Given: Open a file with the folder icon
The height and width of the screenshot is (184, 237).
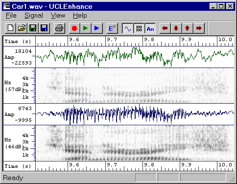Looking at the screenshot, I should [22, 28].
